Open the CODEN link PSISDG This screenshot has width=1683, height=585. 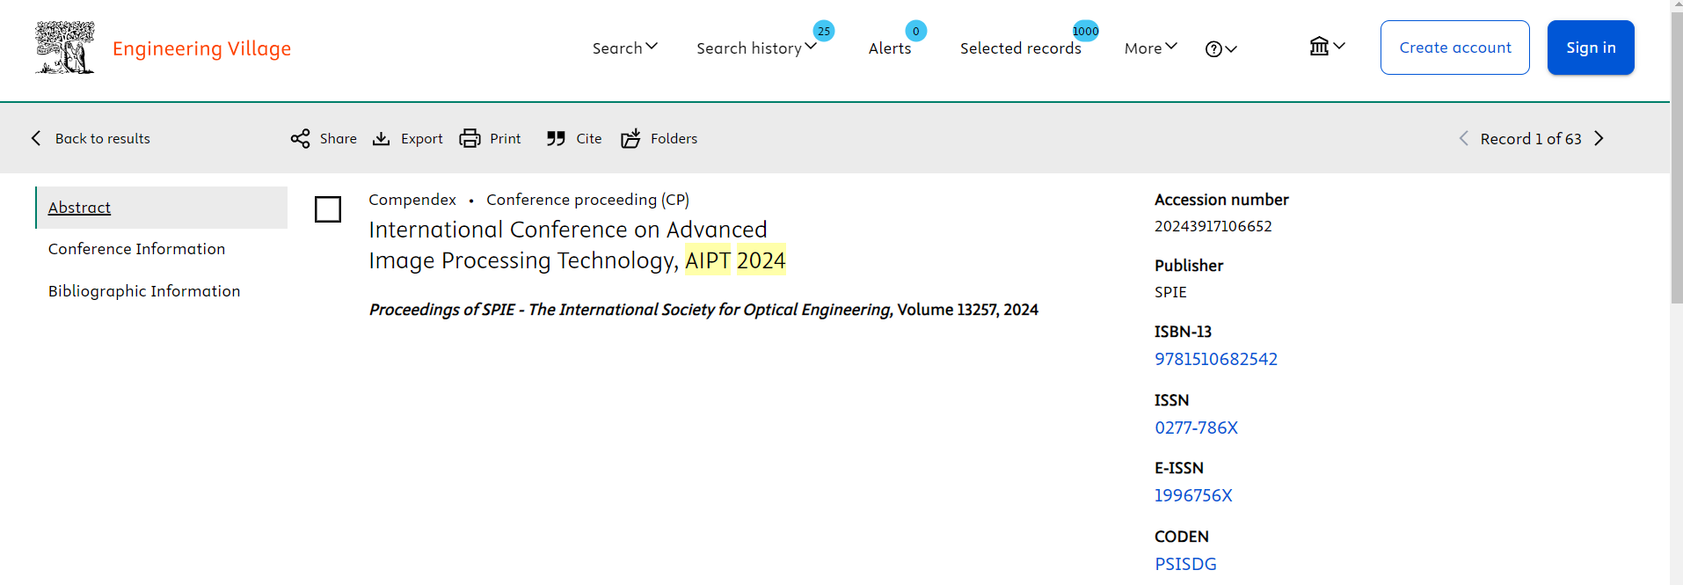(1185, 564)
